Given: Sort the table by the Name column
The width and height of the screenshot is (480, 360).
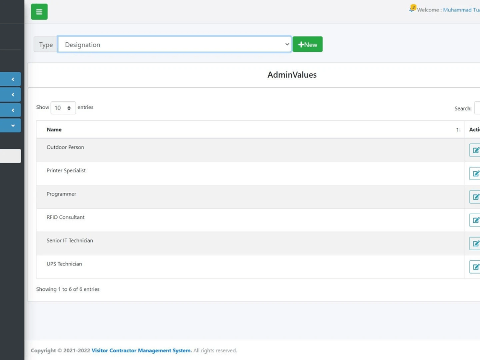Looking at the screenshot, I should point(54,129).
